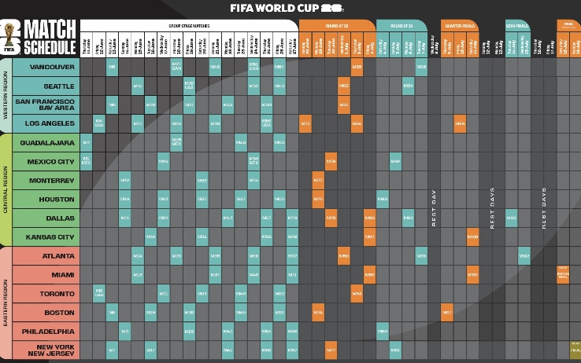Screen dimensions: 581x363
Task: Open the Round of 32 header tab
Action: (337, 25)
